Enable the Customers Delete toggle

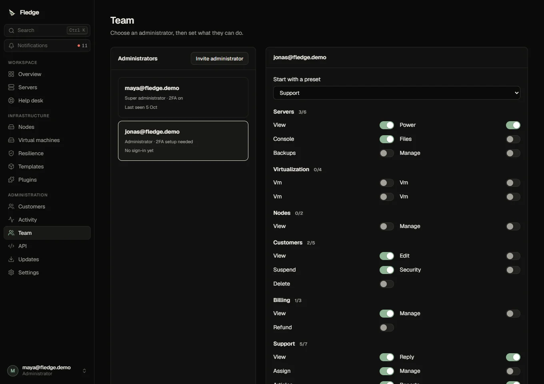pyautogui.click(x=387, y=284)
